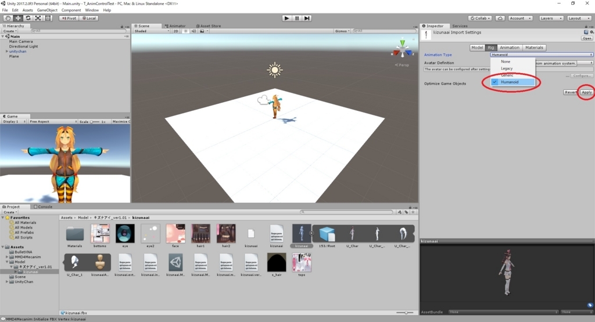595x322 pixels.
Task: Switch to the Animator tab
Action: pyautogui.click(x=175, y=26)
